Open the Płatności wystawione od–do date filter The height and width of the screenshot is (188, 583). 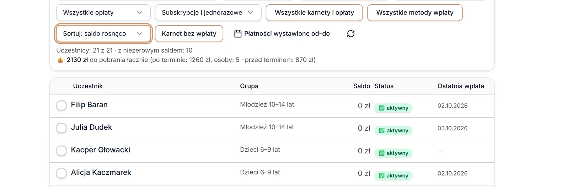tap(282, 33)
